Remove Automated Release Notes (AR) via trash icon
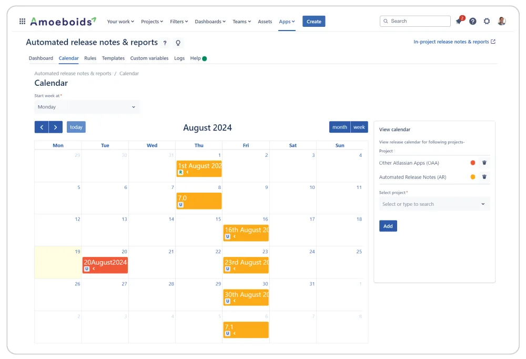Viewport: 526px width, 359px height. pyautogui.click(x=484, y=177)
